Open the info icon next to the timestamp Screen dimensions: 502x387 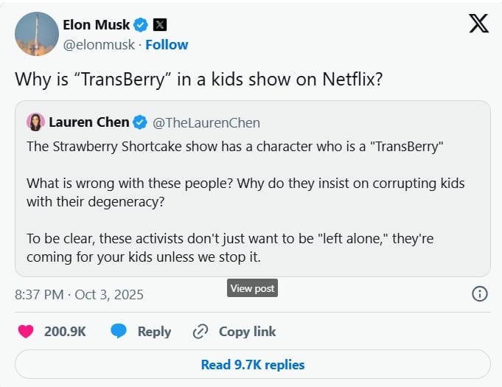(x=479, y=294)
